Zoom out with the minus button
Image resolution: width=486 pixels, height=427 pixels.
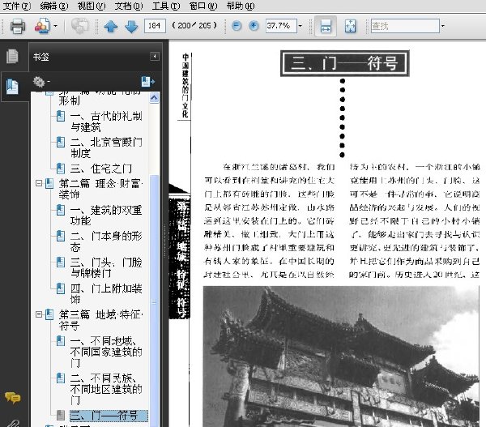[x=237, y=26]
